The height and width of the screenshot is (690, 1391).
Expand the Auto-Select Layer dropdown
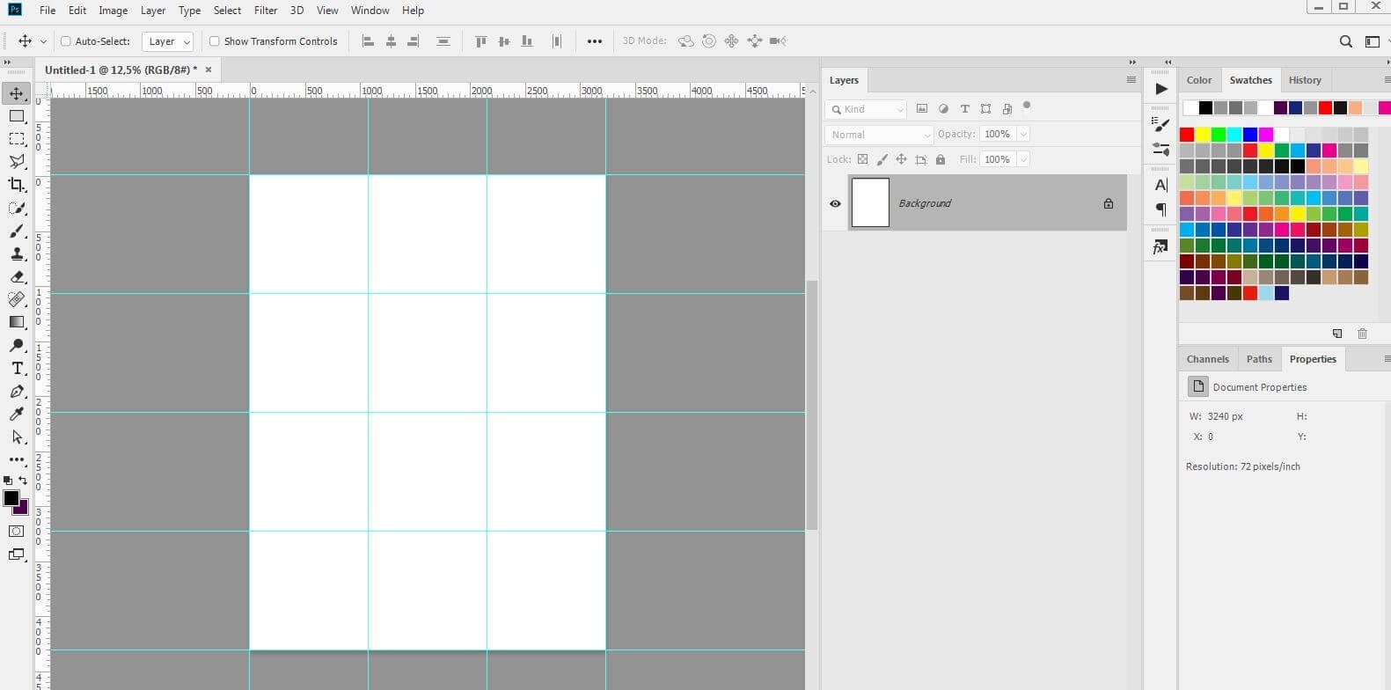tap(167, 41)
